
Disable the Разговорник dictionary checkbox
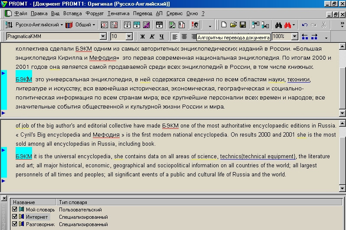click(15, 224)
